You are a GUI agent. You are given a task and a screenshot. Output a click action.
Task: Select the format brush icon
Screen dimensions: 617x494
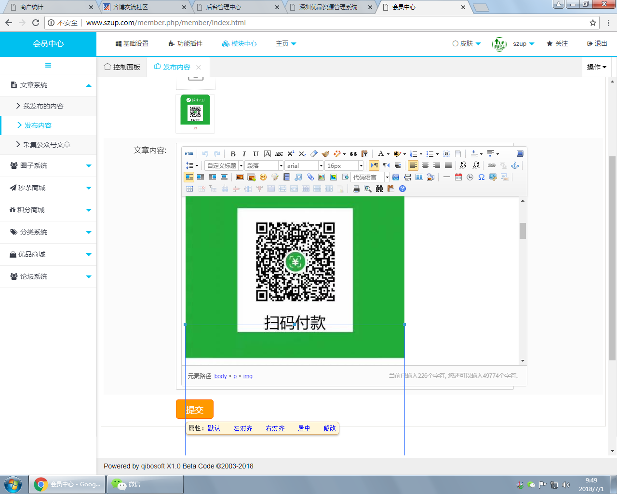pos(325,154)
